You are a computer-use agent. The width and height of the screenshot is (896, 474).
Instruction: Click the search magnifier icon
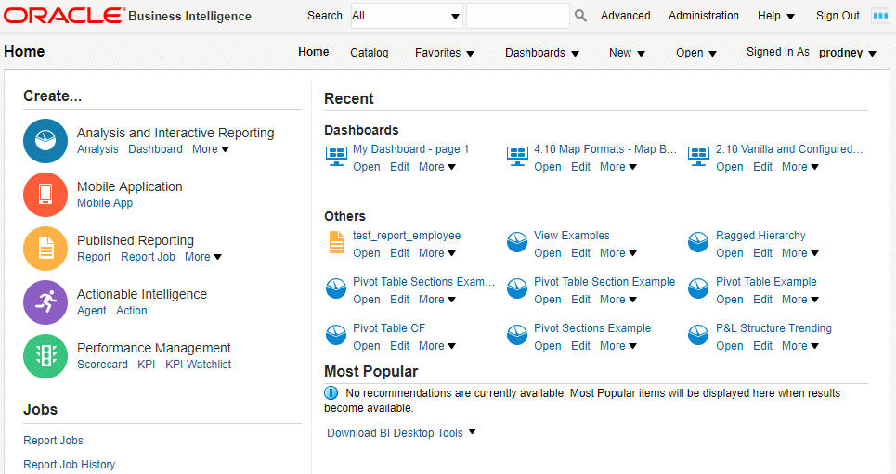pos(580,16)
